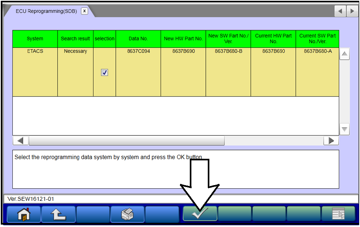Close the ECU Reprogramming(SDB) tab

click(84, 11)
